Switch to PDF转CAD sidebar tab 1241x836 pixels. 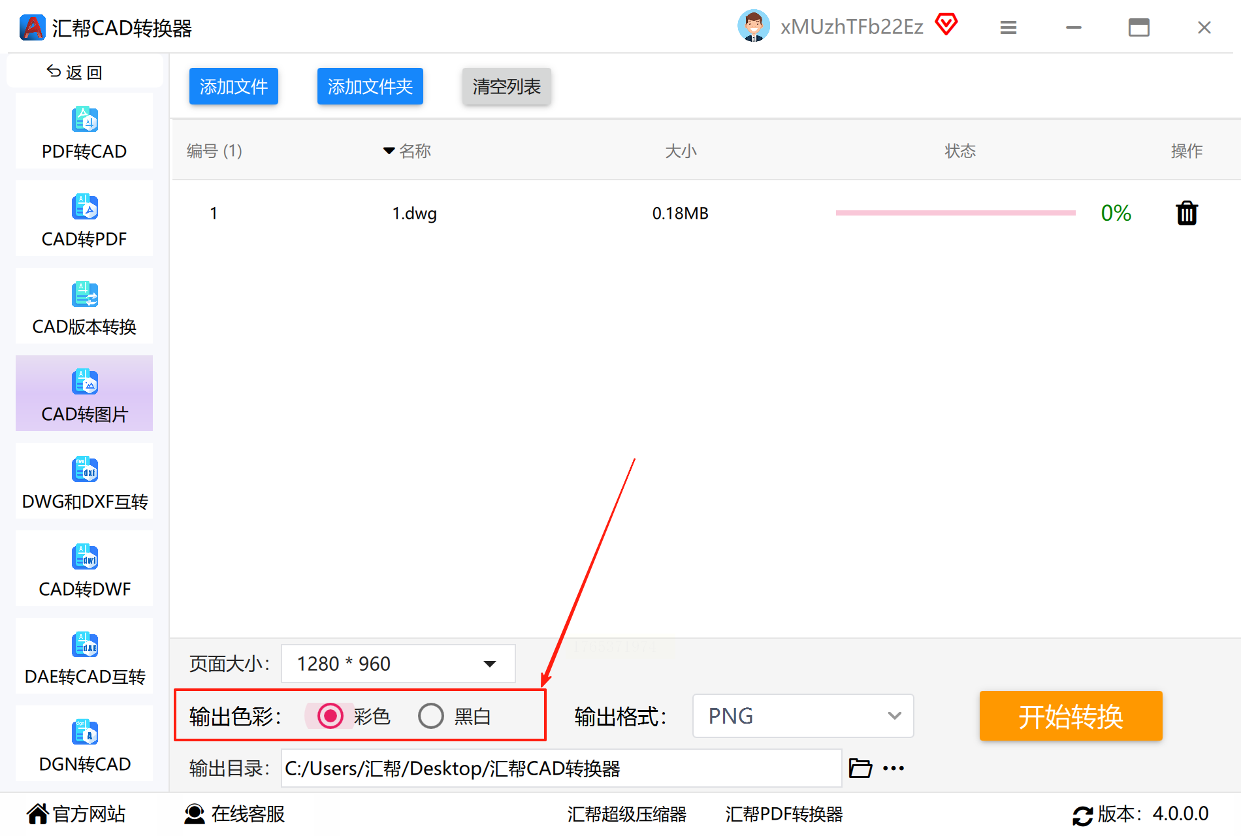(84, 131)
